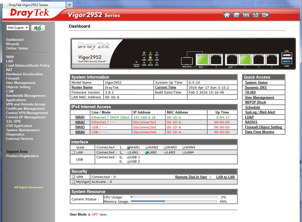Open TR-069 quick access link
The image size is (302, 222).
tap(250, 92)
